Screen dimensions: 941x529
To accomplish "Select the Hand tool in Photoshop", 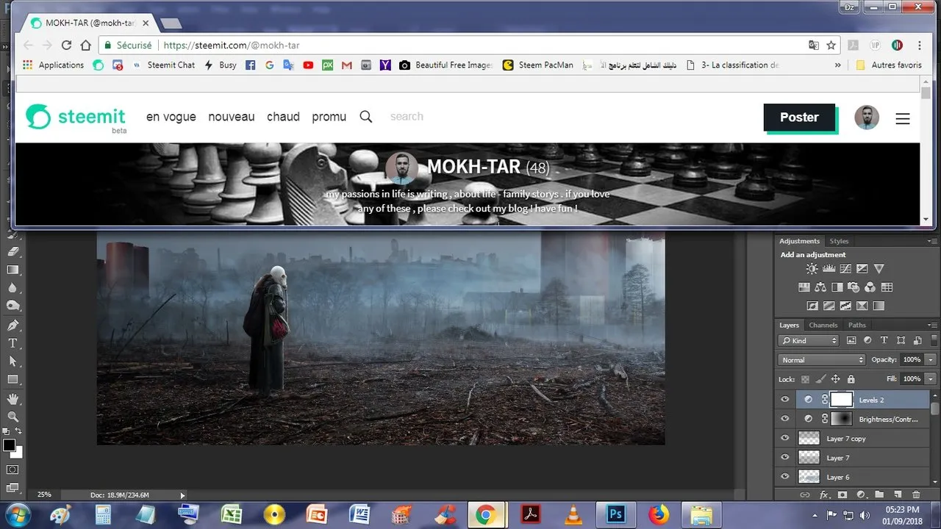I will [12, 399].
